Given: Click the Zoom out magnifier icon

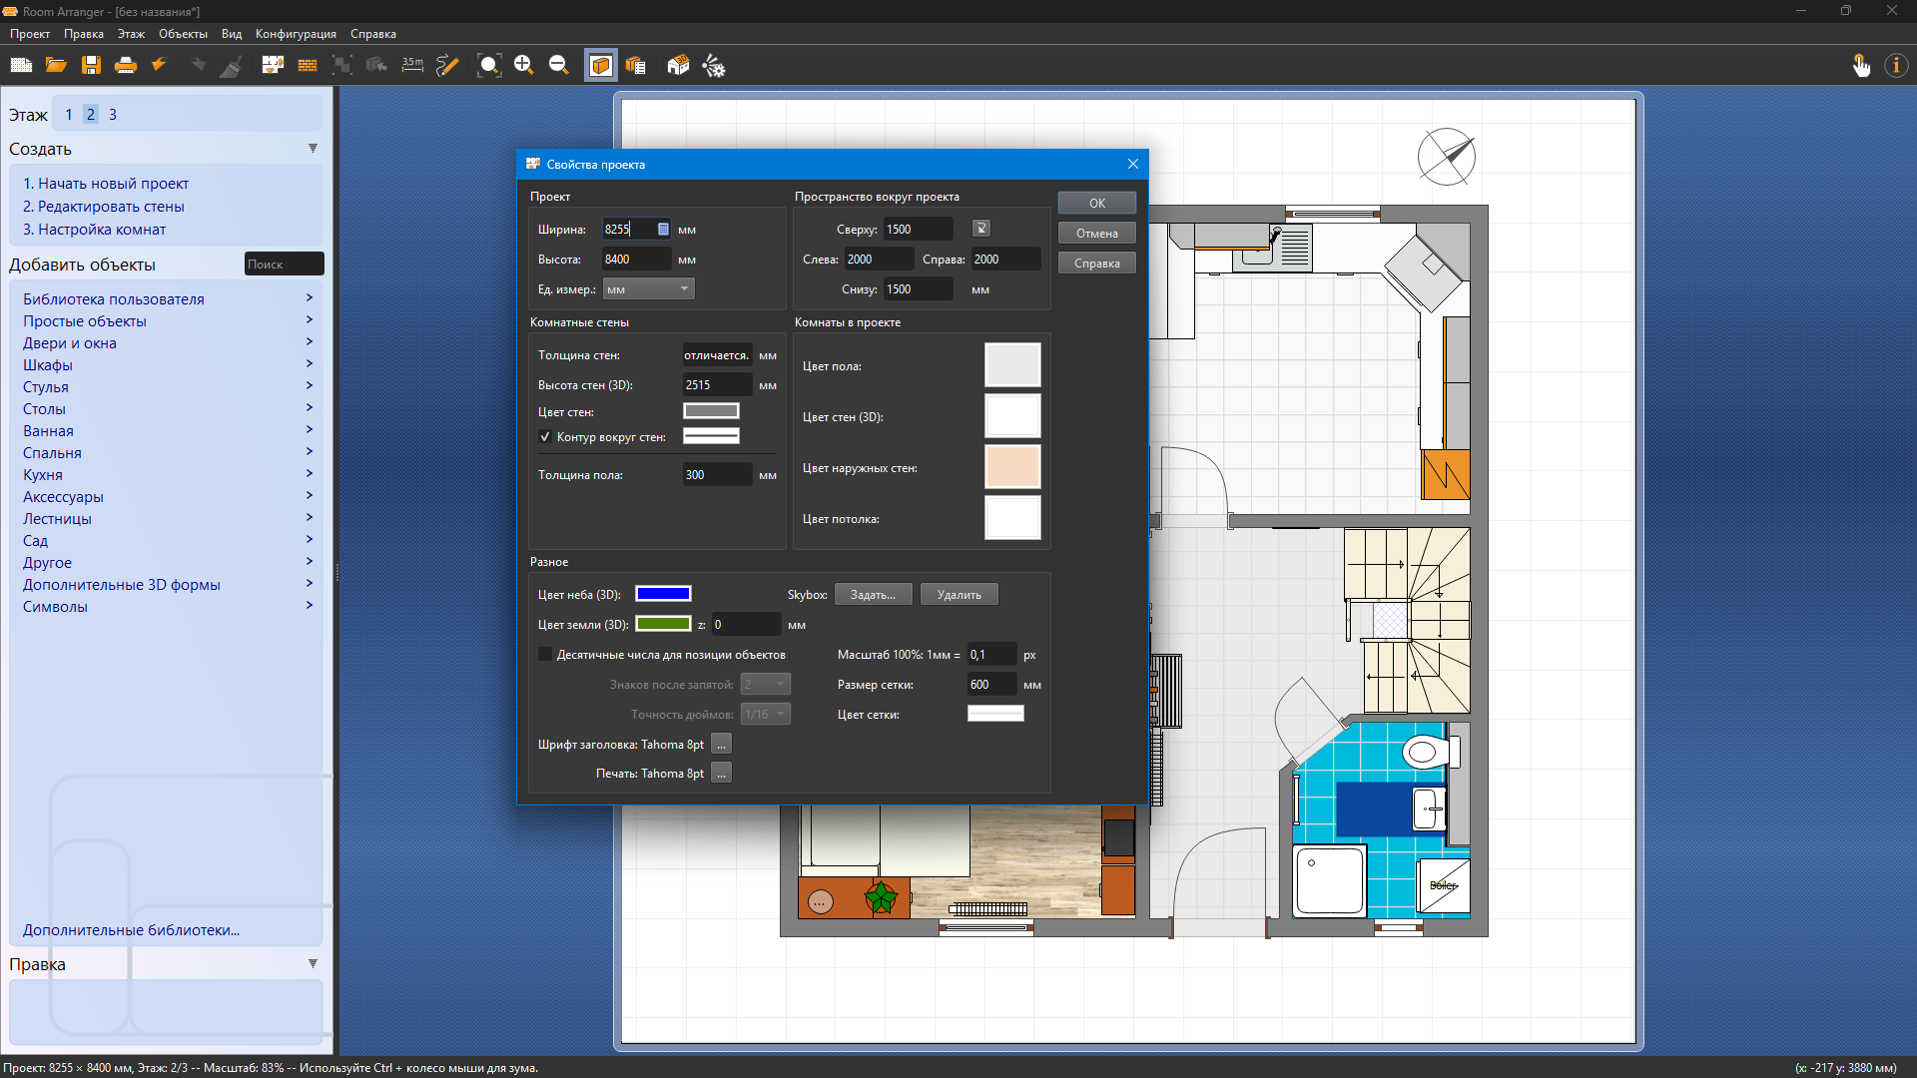Looking at the screenshot, I should pos(558,66).
